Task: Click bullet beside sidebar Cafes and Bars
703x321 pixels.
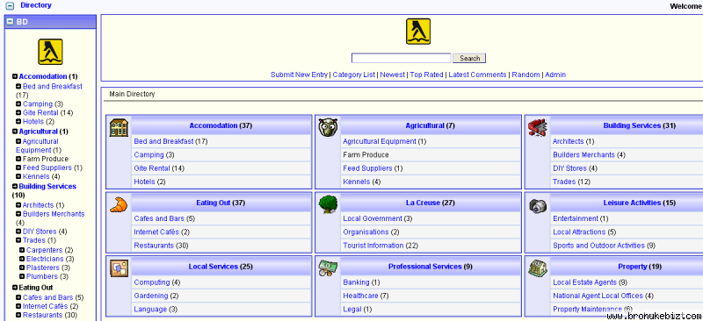Action: click(x=18, y=297)
